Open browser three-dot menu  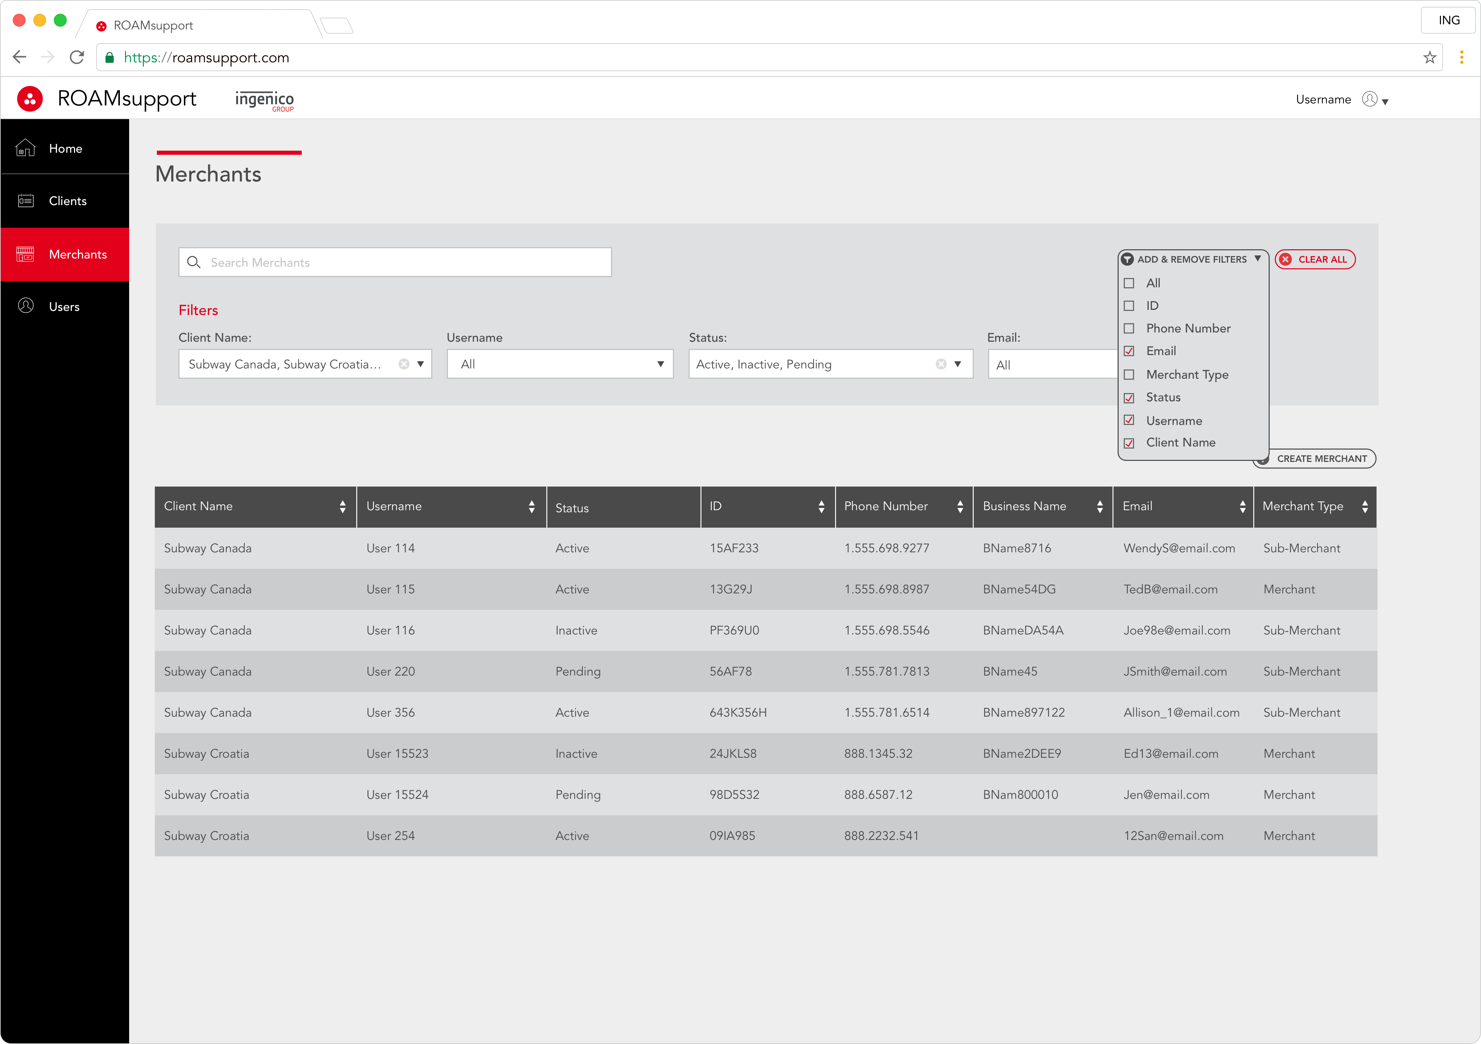1462,58
